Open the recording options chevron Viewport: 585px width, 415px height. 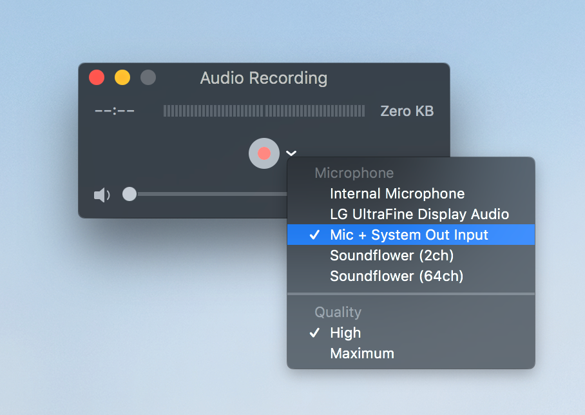[x=291, y=153]
